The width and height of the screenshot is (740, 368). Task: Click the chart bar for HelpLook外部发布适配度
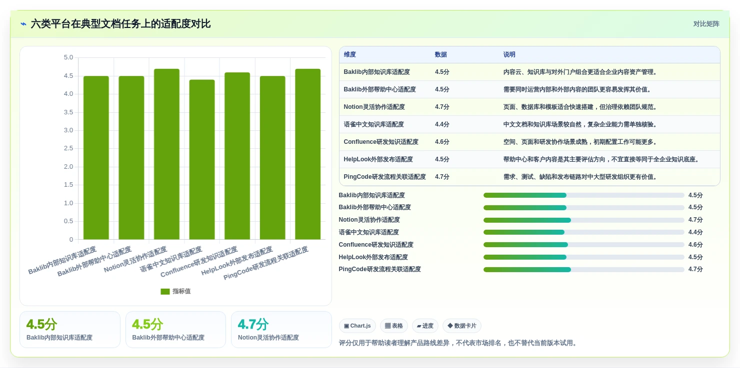tap(272, 158)
